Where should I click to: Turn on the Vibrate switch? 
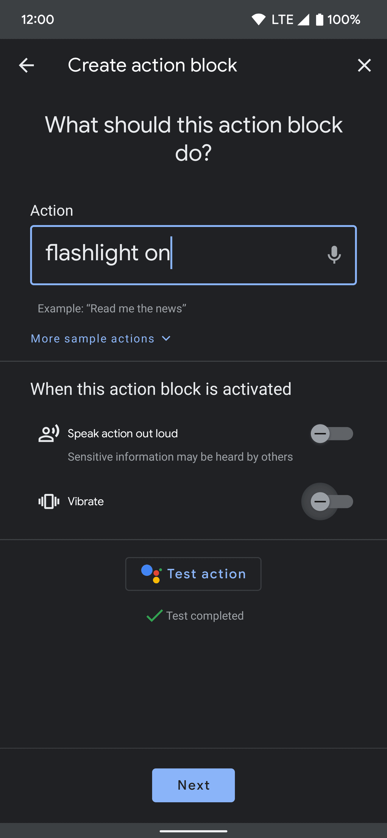(x=331, y=501)
